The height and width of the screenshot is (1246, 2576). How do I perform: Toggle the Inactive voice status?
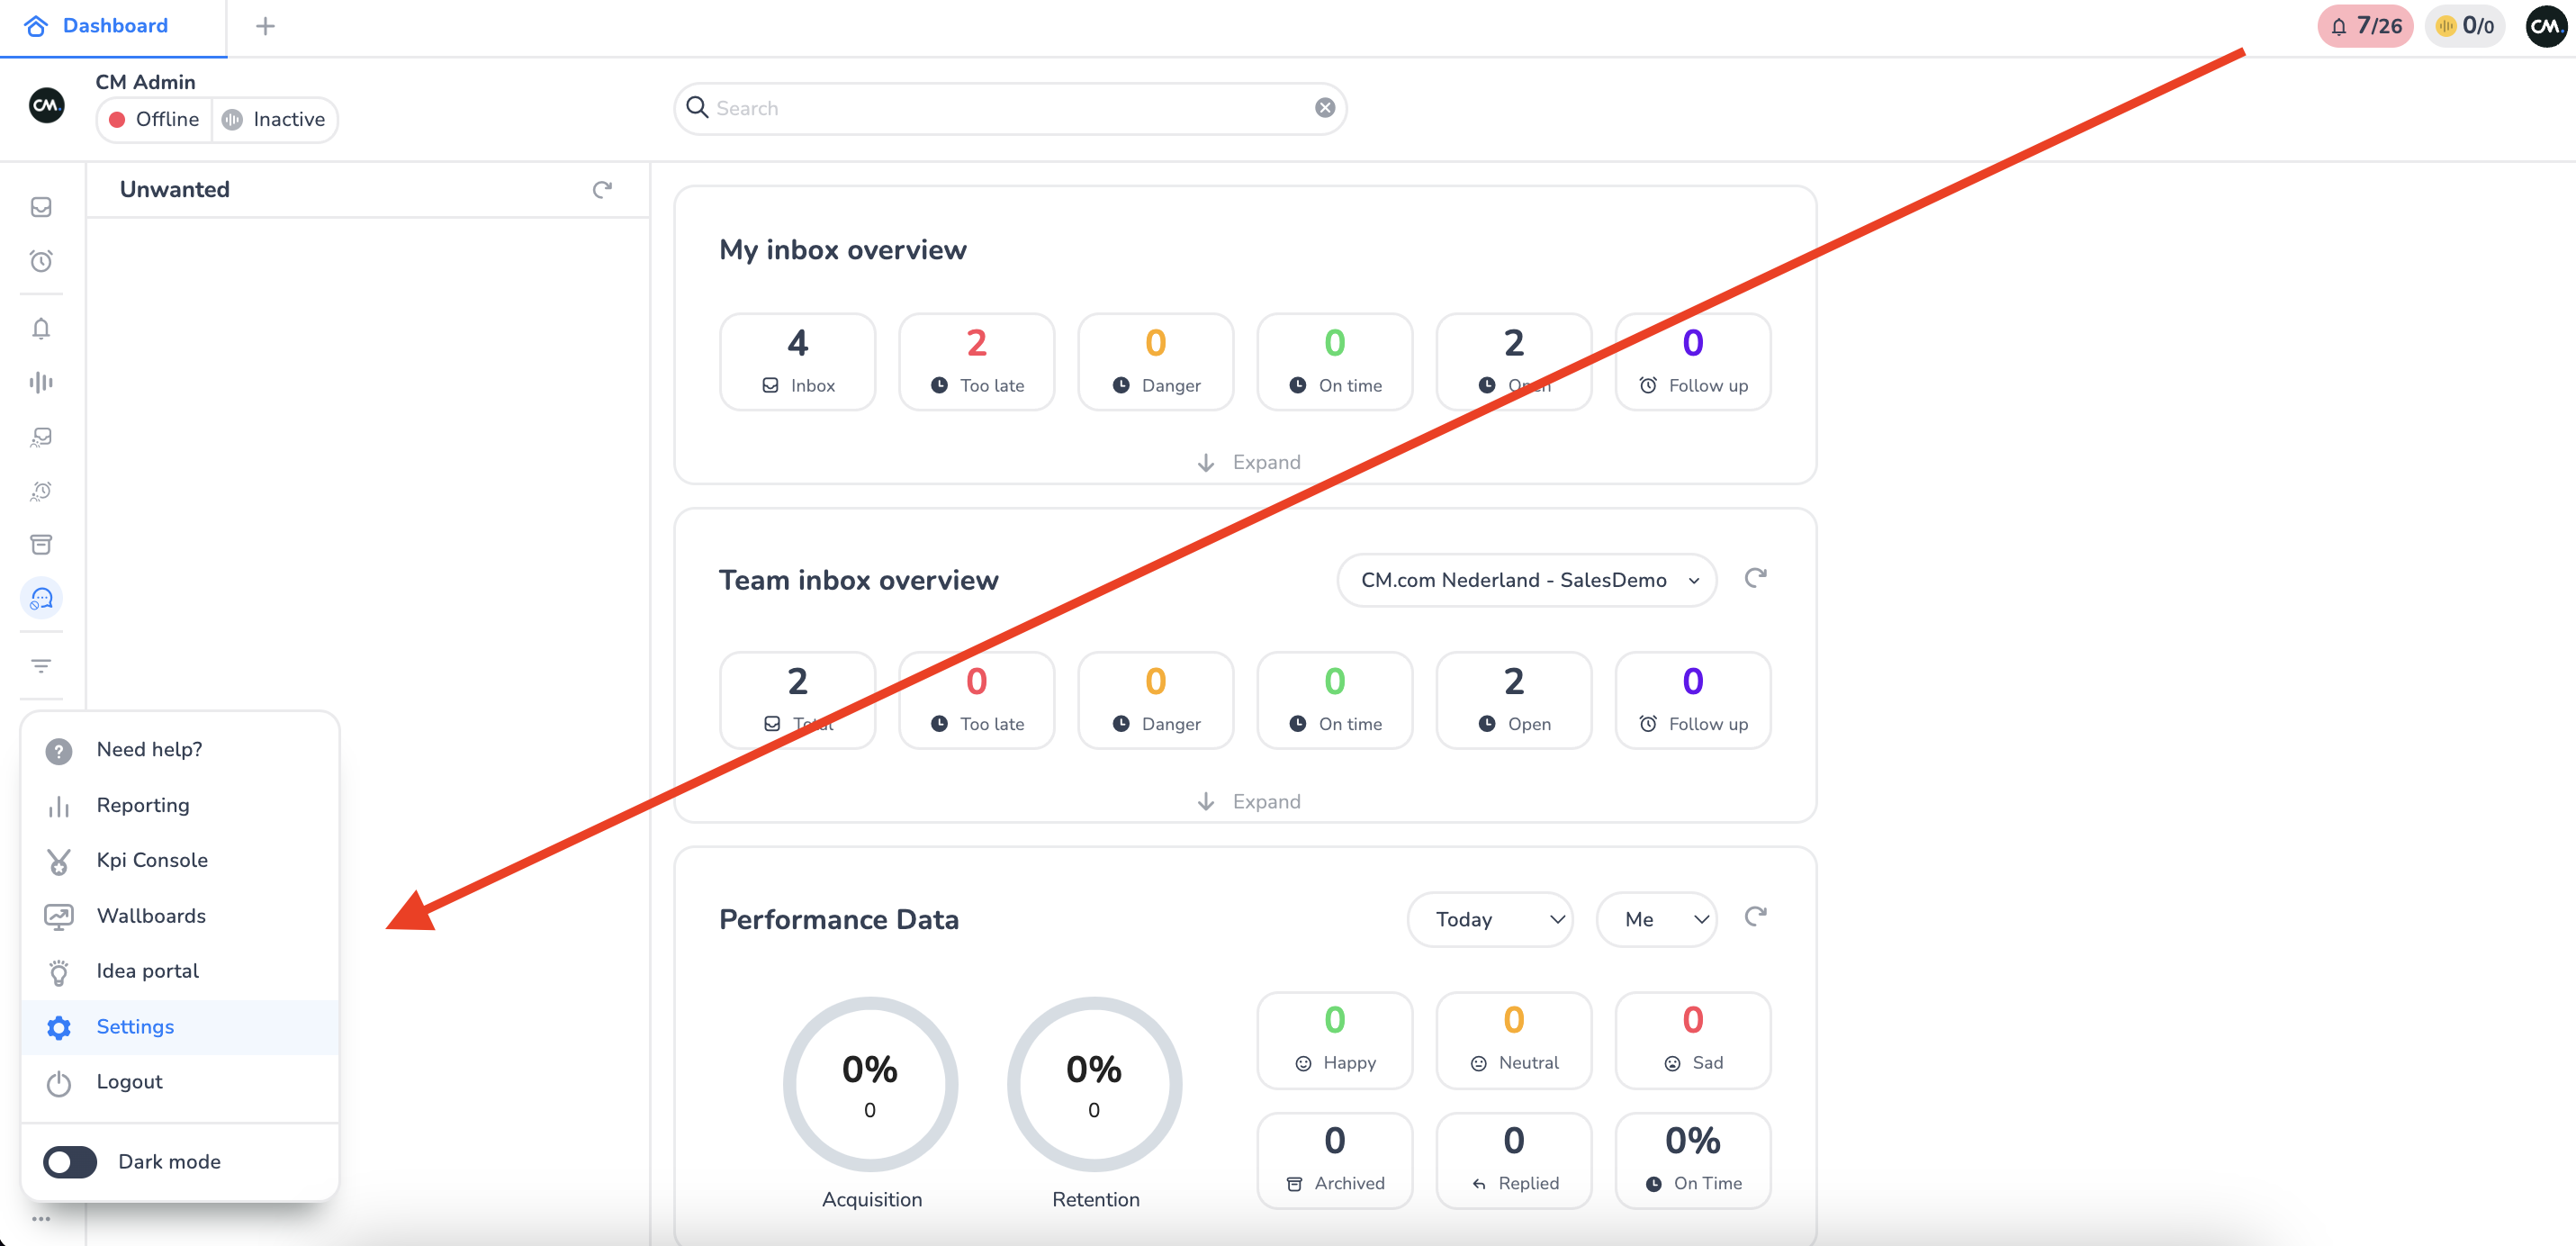click(x=275, y=119)
